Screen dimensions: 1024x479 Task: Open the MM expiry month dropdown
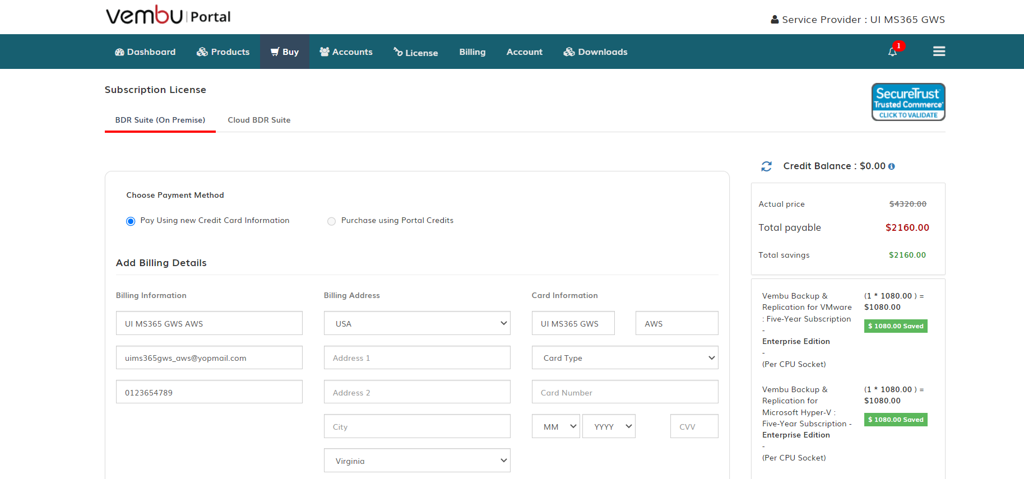pyautogui.click(x=555, y=426)
